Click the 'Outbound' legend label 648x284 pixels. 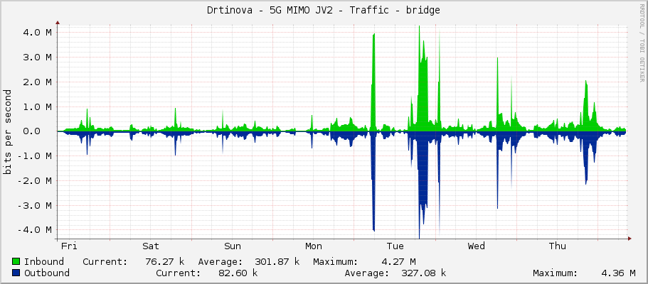47,273
